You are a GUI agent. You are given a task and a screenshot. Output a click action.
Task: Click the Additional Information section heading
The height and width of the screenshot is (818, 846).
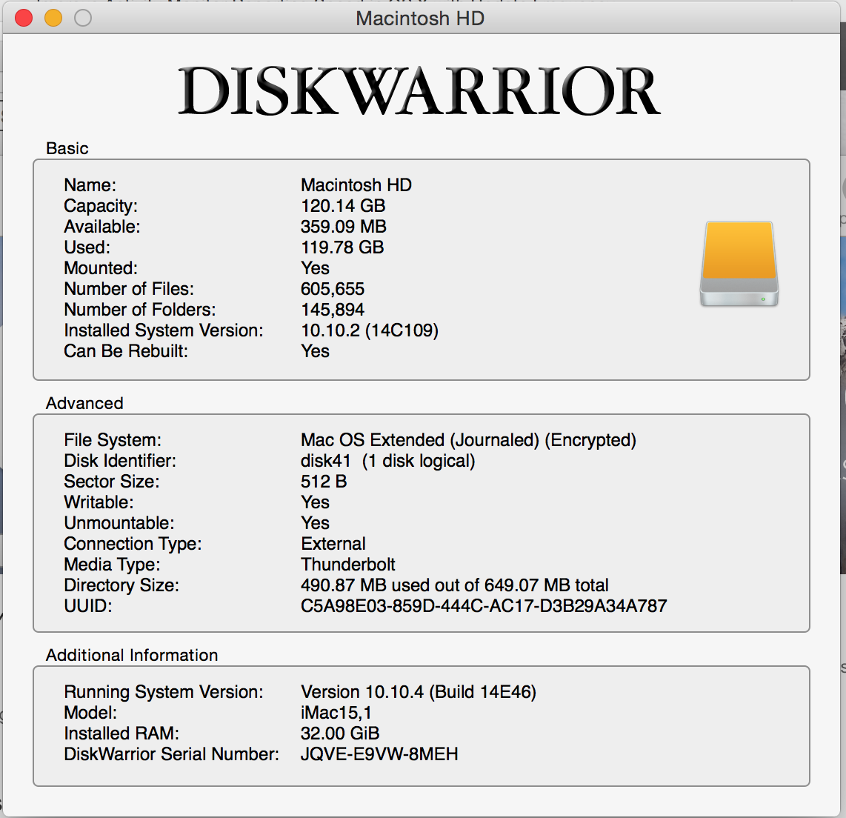132,655
